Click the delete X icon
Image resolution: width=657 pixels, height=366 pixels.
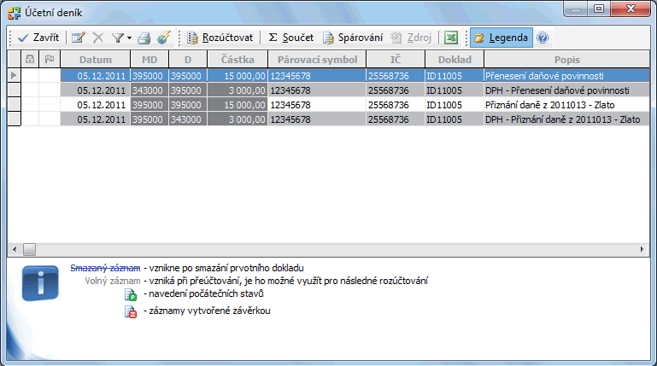click(98, 38)
